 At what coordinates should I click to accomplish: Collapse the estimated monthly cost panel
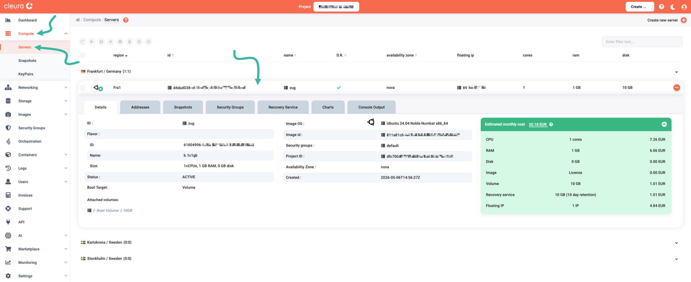point(664,124)
